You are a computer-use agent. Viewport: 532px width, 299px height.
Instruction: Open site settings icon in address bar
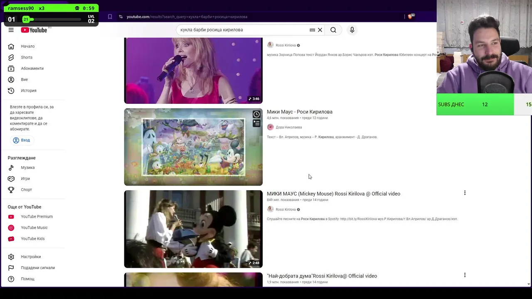pos(121,17)
